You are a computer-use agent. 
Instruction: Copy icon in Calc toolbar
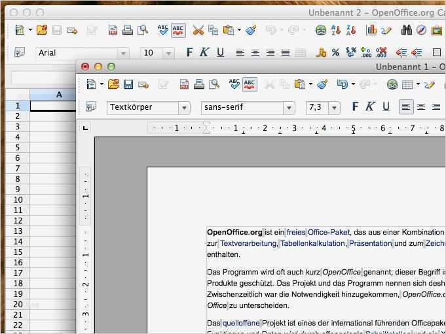(x=213, y=30)
